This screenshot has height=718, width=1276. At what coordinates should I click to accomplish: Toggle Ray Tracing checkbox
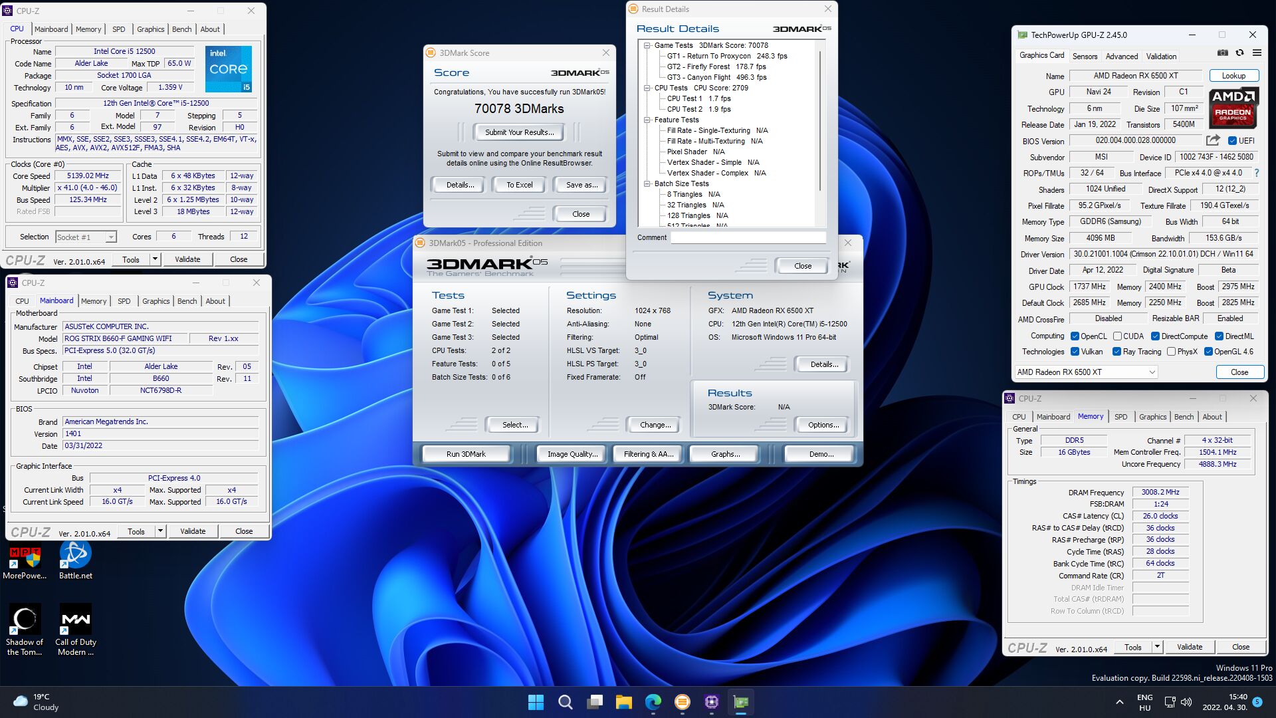(1116, 352)
